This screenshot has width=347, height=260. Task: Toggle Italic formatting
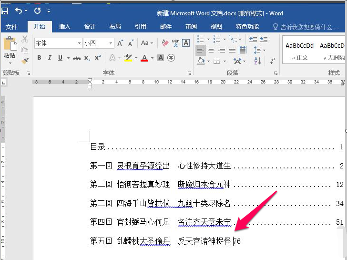(50, 58)
